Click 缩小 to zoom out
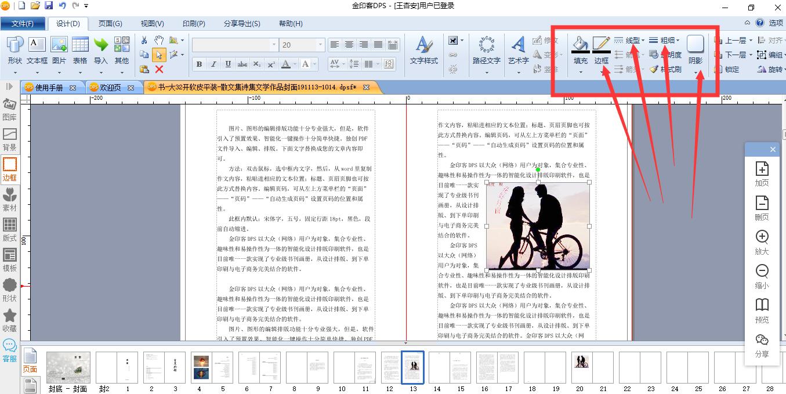Screen dimensions: 786x394 pyautogui.click(x=762, y=277)
